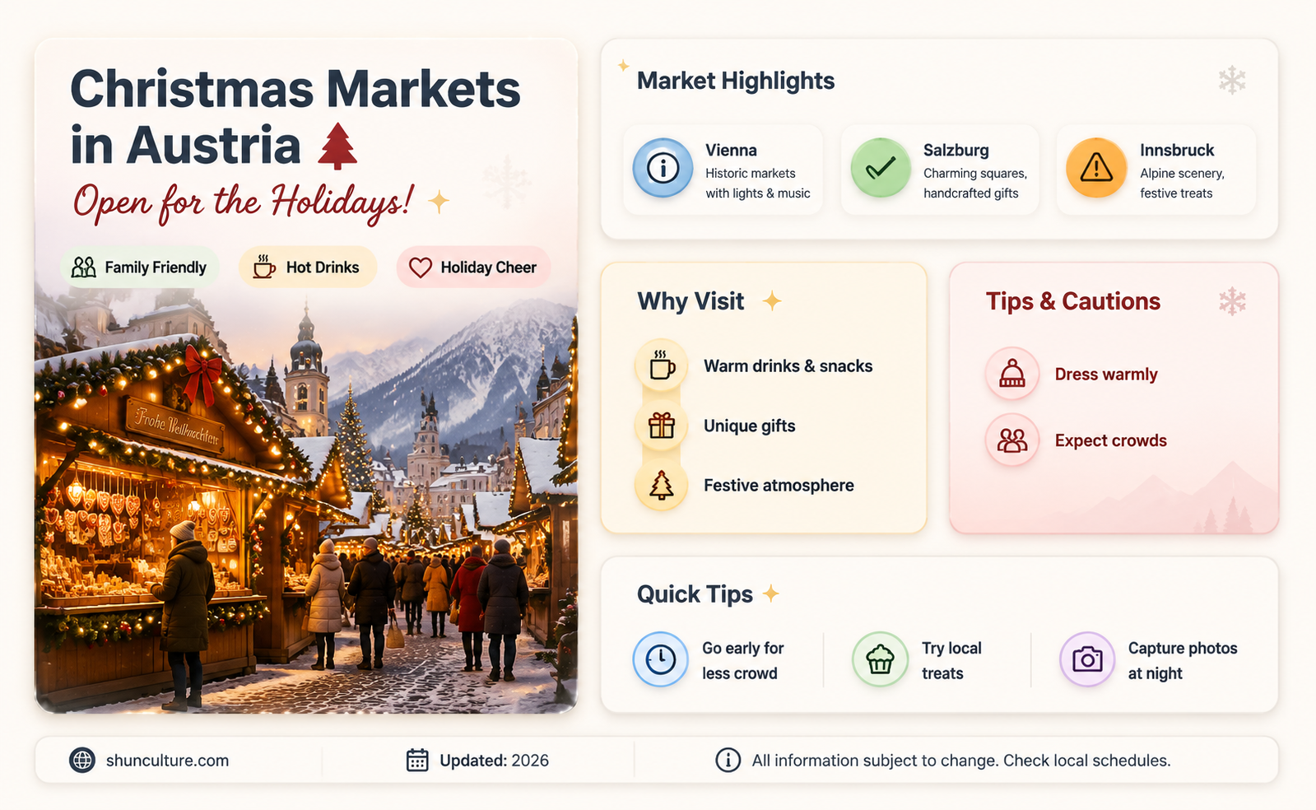Click the info icon beside the disclaimer
This screenshot has height=810, width=1316.
click(x=728, y=760)
